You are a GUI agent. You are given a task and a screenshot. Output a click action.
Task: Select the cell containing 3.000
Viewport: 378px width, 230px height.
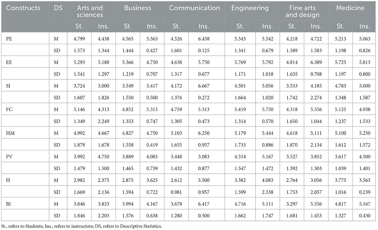point(104,86)
